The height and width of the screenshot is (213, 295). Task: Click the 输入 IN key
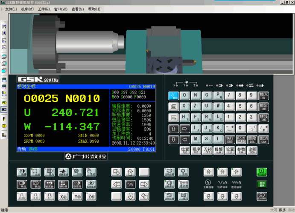point(263,96)
